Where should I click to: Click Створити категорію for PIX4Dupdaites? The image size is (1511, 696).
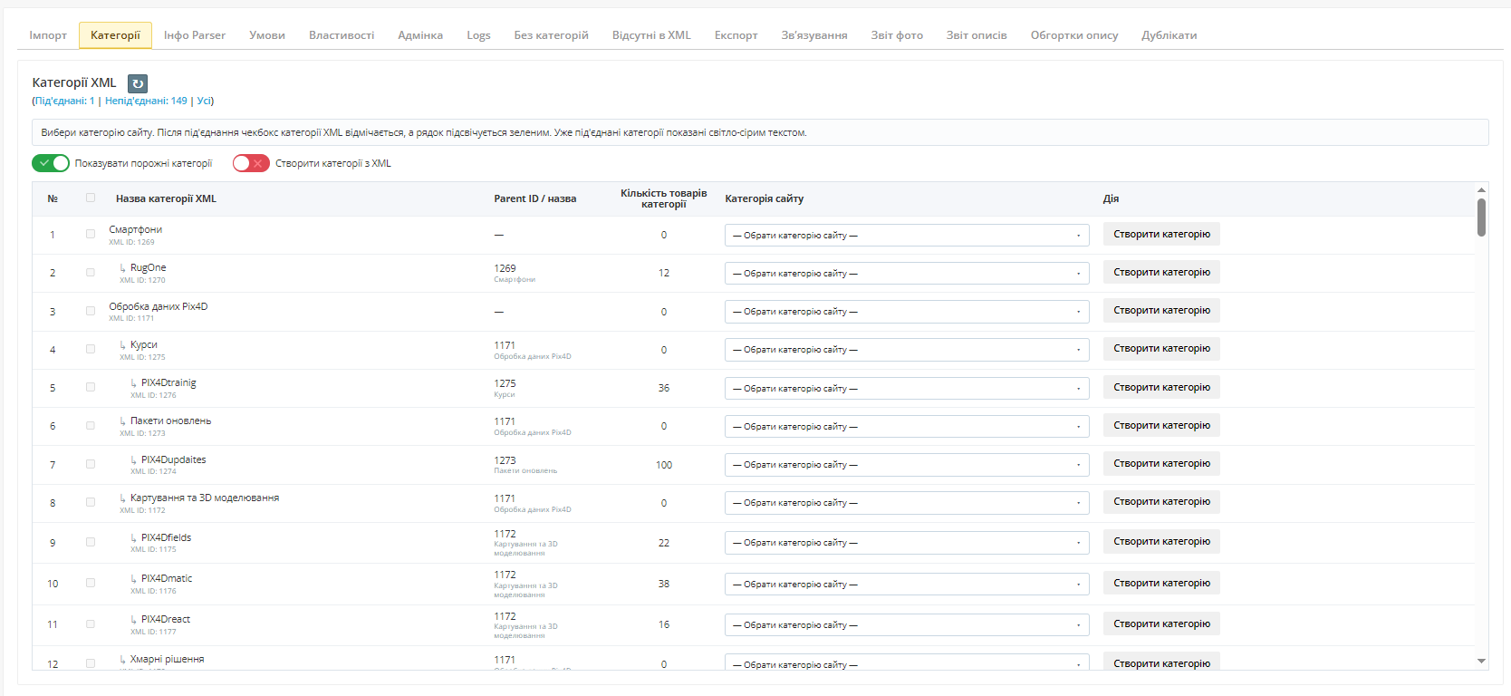click(1161, 463)
